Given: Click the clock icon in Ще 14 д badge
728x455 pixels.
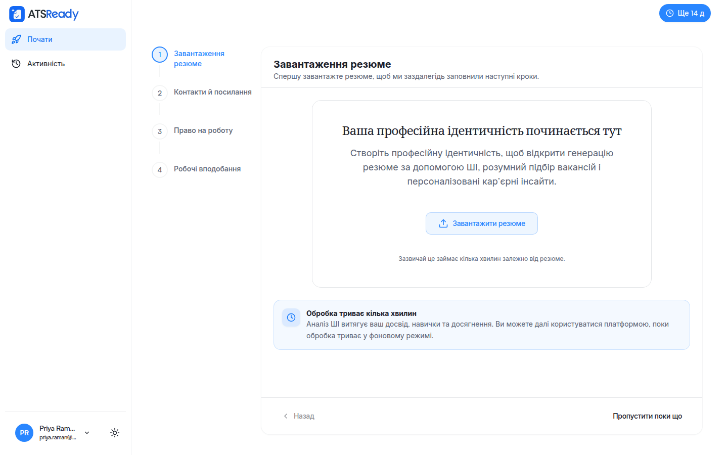Looking at the screenshot, I should pyautogui.click(x=670, y=13).
